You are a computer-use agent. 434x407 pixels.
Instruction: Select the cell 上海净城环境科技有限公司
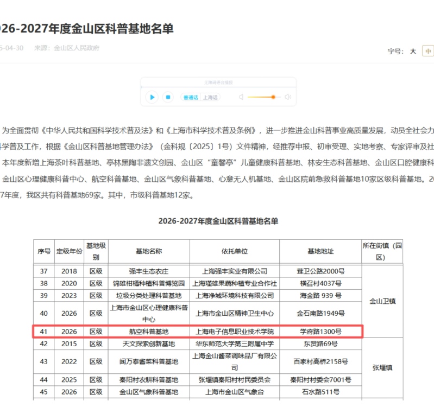click(x=235, y=296)
